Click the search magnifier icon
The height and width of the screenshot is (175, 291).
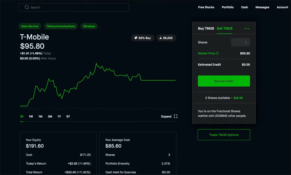27,7
